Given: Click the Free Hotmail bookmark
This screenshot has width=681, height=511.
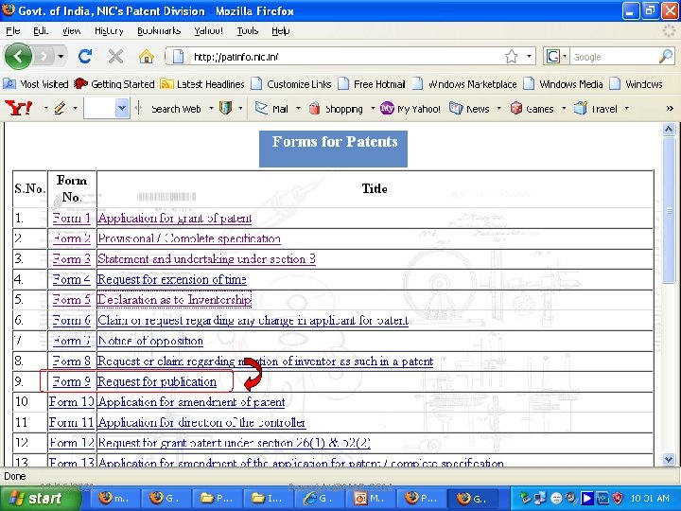Looking at the screenshot, I should click(x=372, y=84).
